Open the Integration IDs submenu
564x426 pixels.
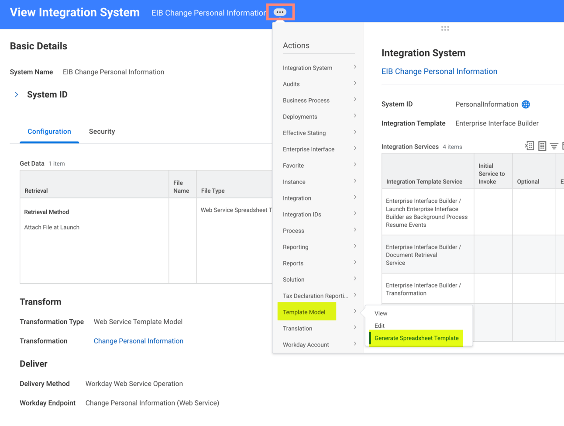tap(319, 215)
